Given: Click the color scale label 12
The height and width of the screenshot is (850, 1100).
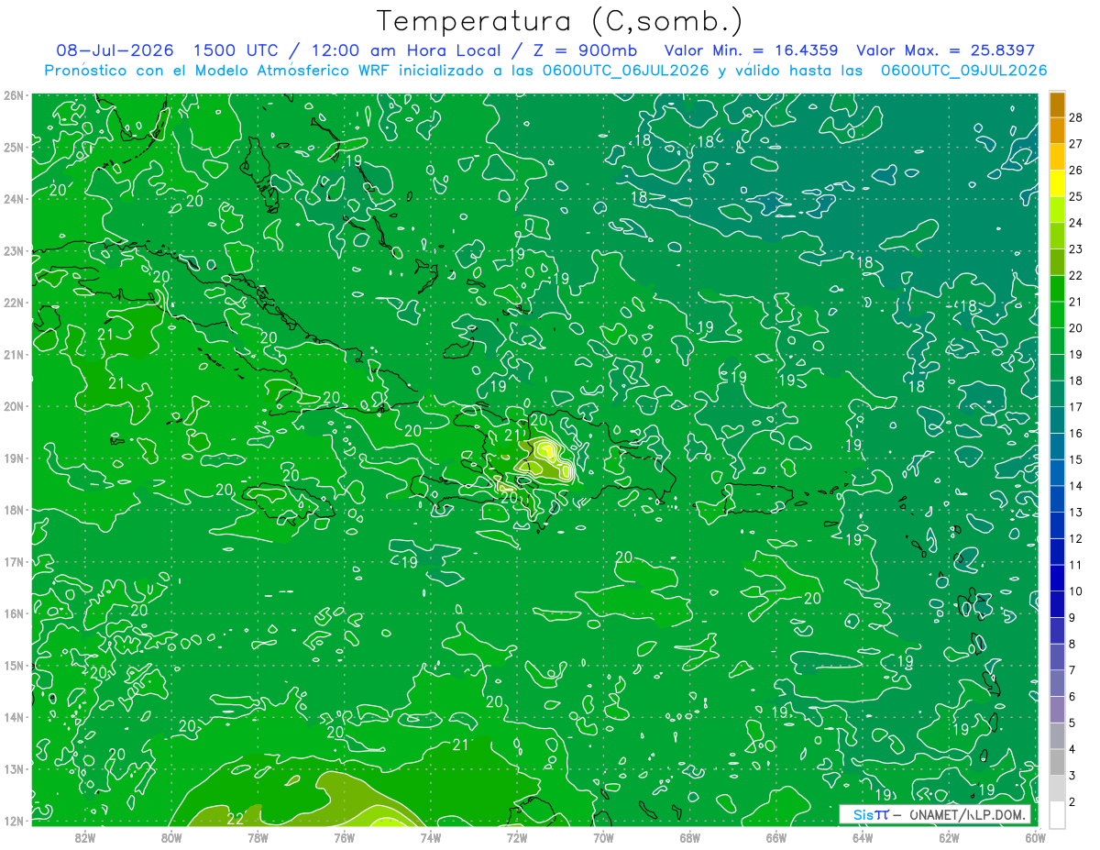Looking at the screenshot, I should point(1075,538).
